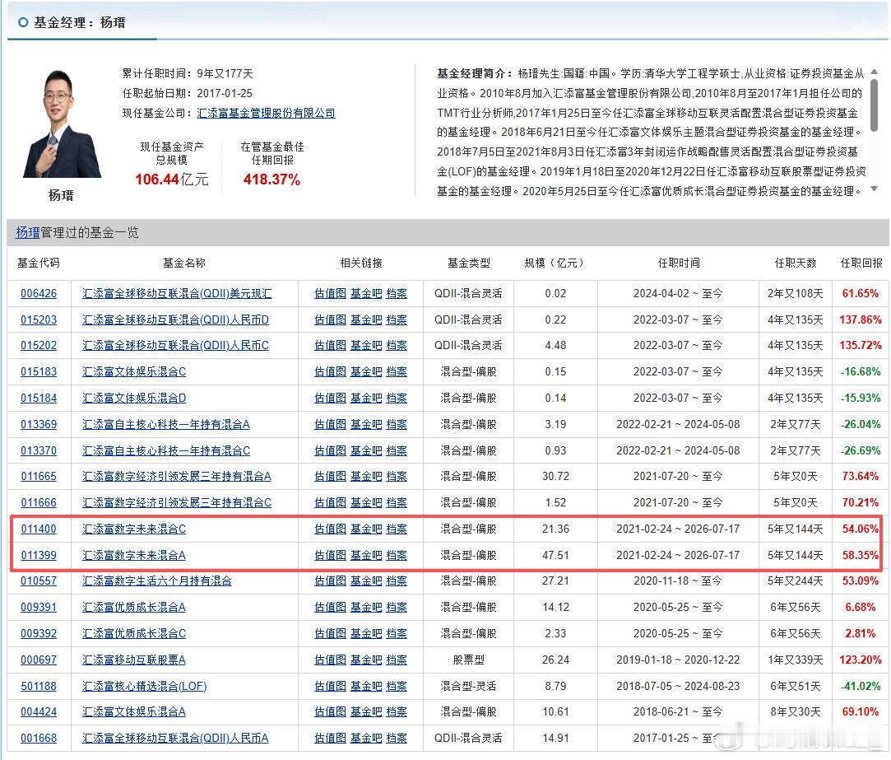Open 基金吧 for fund 013369 row
Image resolution: width=891 pixels, height=760 pixels.
pos(366,424)
